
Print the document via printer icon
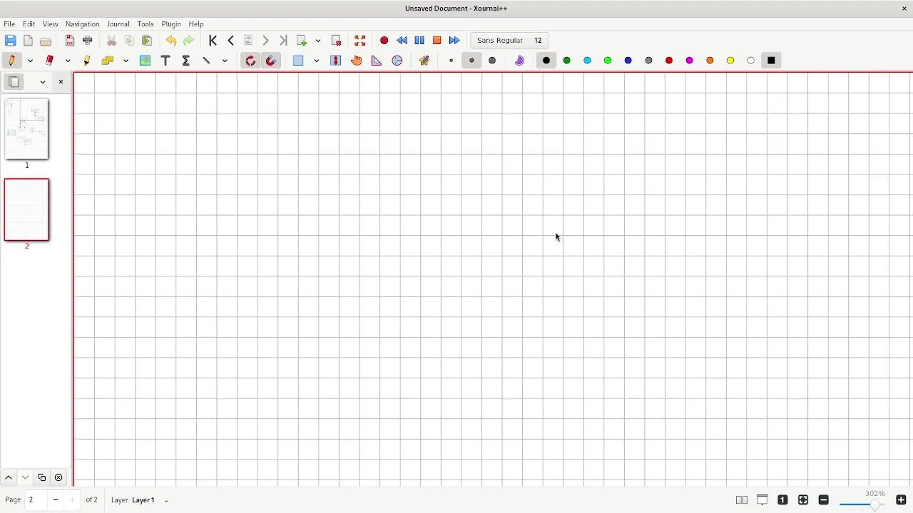coord(88,41)
